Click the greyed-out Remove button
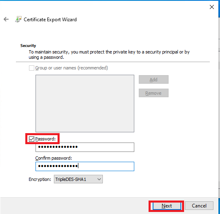This screenshot has width=220, height=214. pyautogui.click(x=153, y=93)
